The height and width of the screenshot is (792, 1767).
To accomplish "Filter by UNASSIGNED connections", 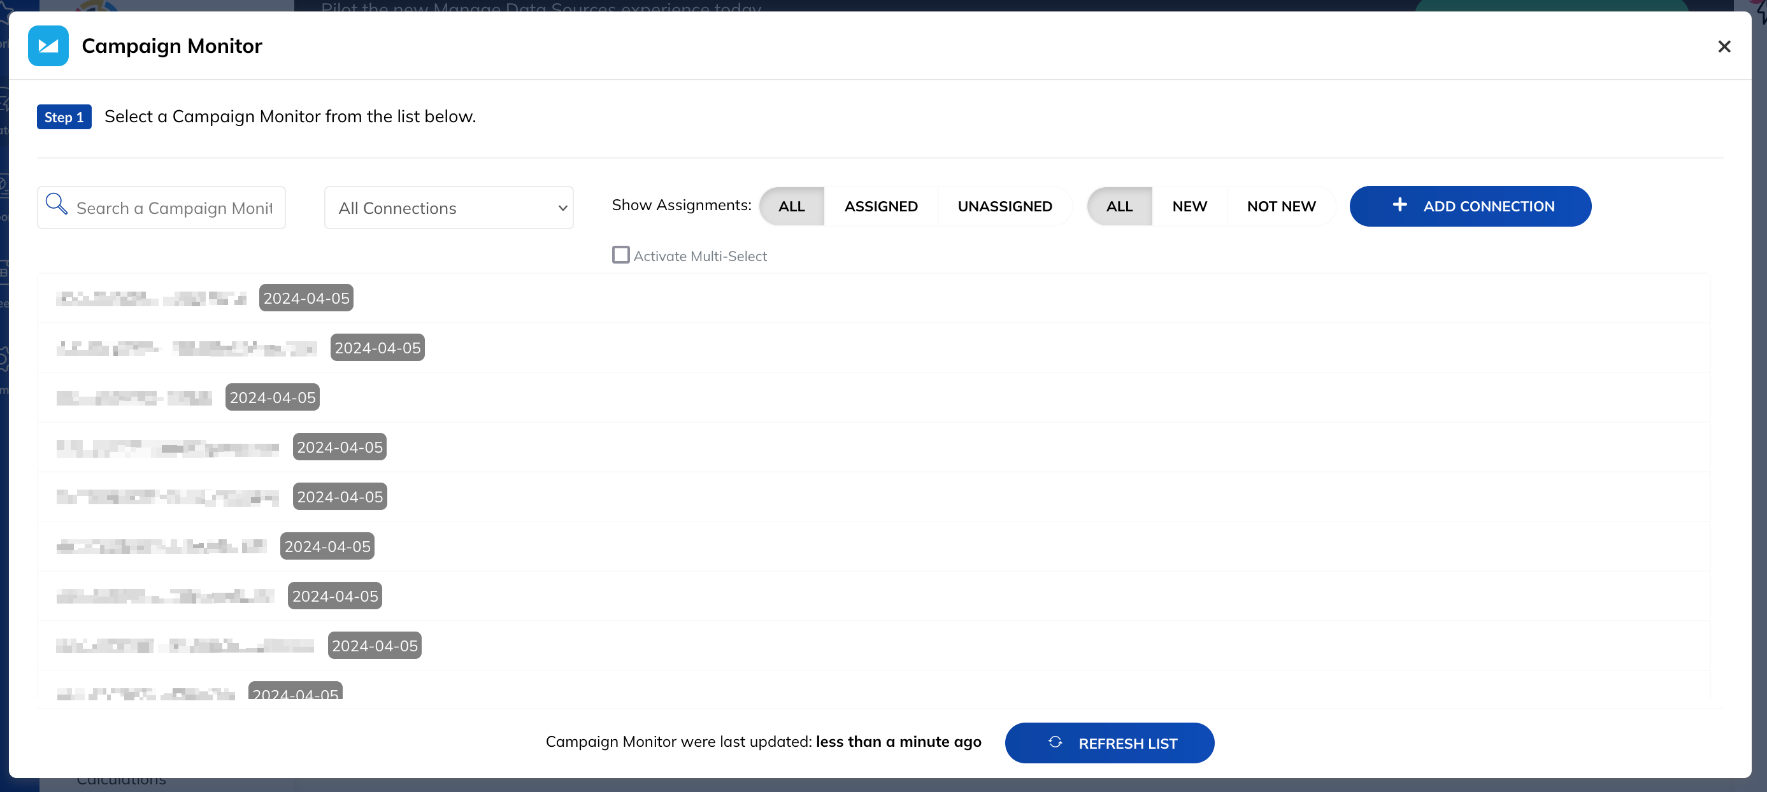I will [x=1005, y=206].
